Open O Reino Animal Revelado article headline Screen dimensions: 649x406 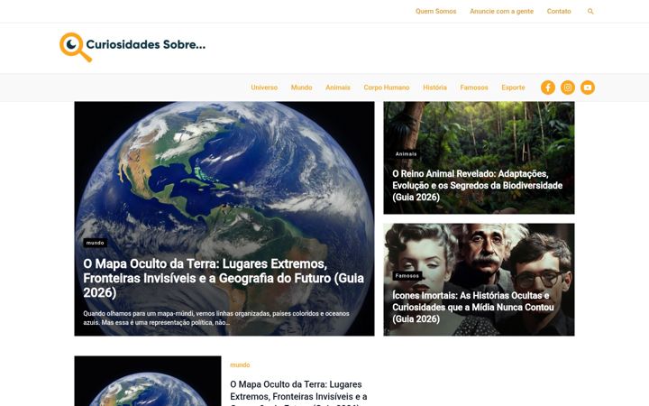click(x=477, y=185)
